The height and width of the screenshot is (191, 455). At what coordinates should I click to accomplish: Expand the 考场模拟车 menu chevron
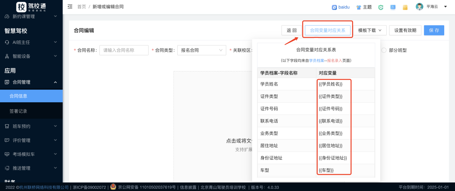55,154
